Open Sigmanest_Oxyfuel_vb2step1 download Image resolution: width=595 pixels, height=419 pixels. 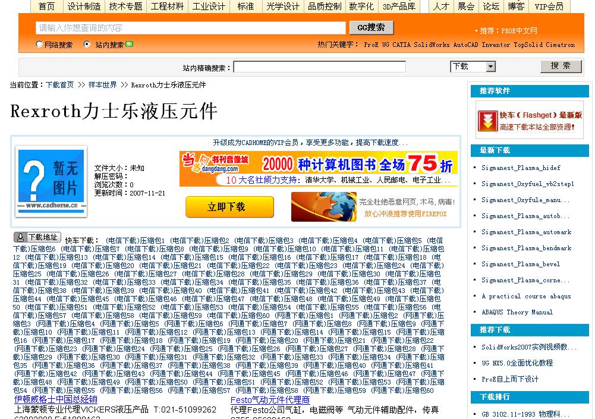(x=528, y=184)
